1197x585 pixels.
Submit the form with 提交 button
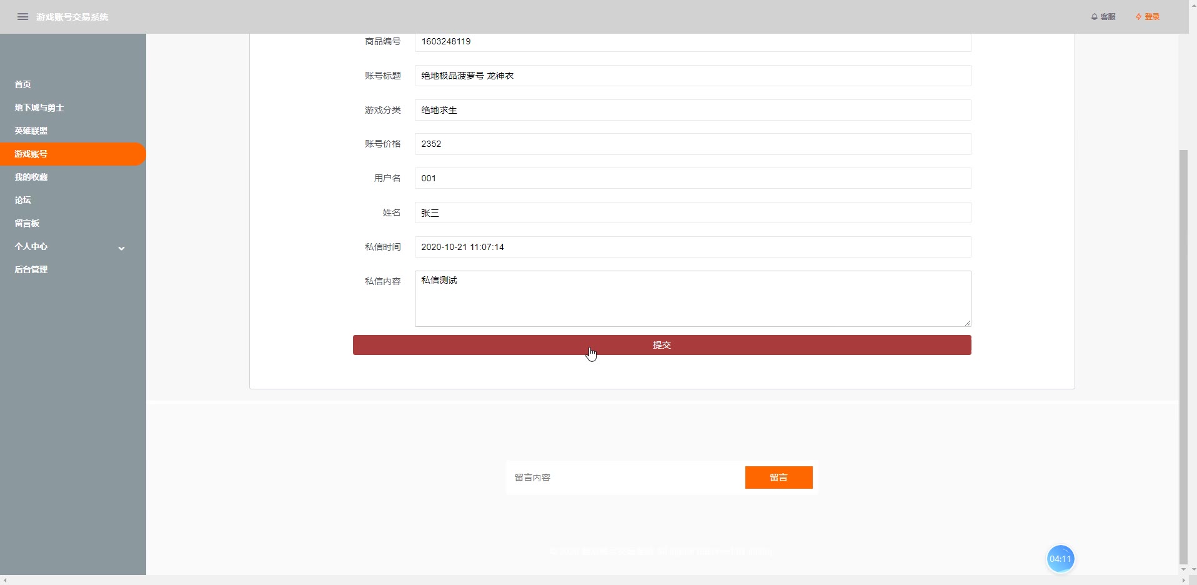click(x=662, y=345)
